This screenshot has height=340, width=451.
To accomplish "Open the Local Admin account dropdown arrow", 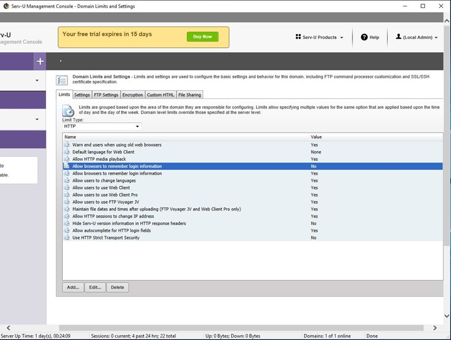I will [x=436, y=37].
